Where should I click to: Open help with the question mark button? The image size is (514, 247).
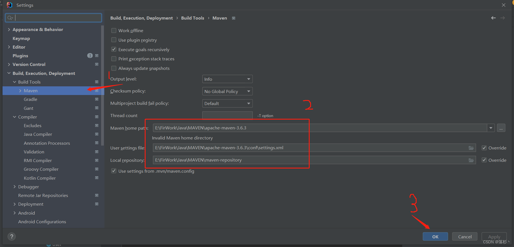point(11,237)
